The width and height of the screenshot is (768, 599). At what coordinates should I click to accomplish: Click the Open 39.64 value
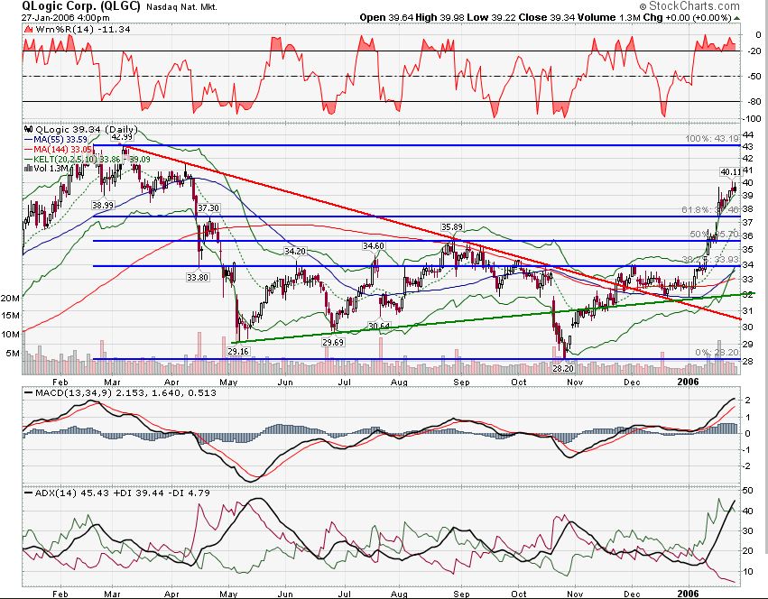click(386, 18)
